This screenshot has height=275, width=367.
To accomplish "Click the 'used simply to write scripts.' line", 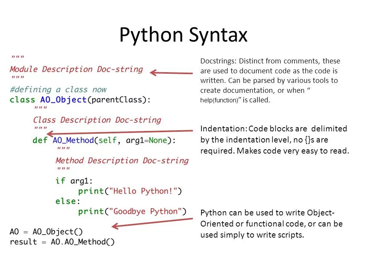I will pos(252,235).
